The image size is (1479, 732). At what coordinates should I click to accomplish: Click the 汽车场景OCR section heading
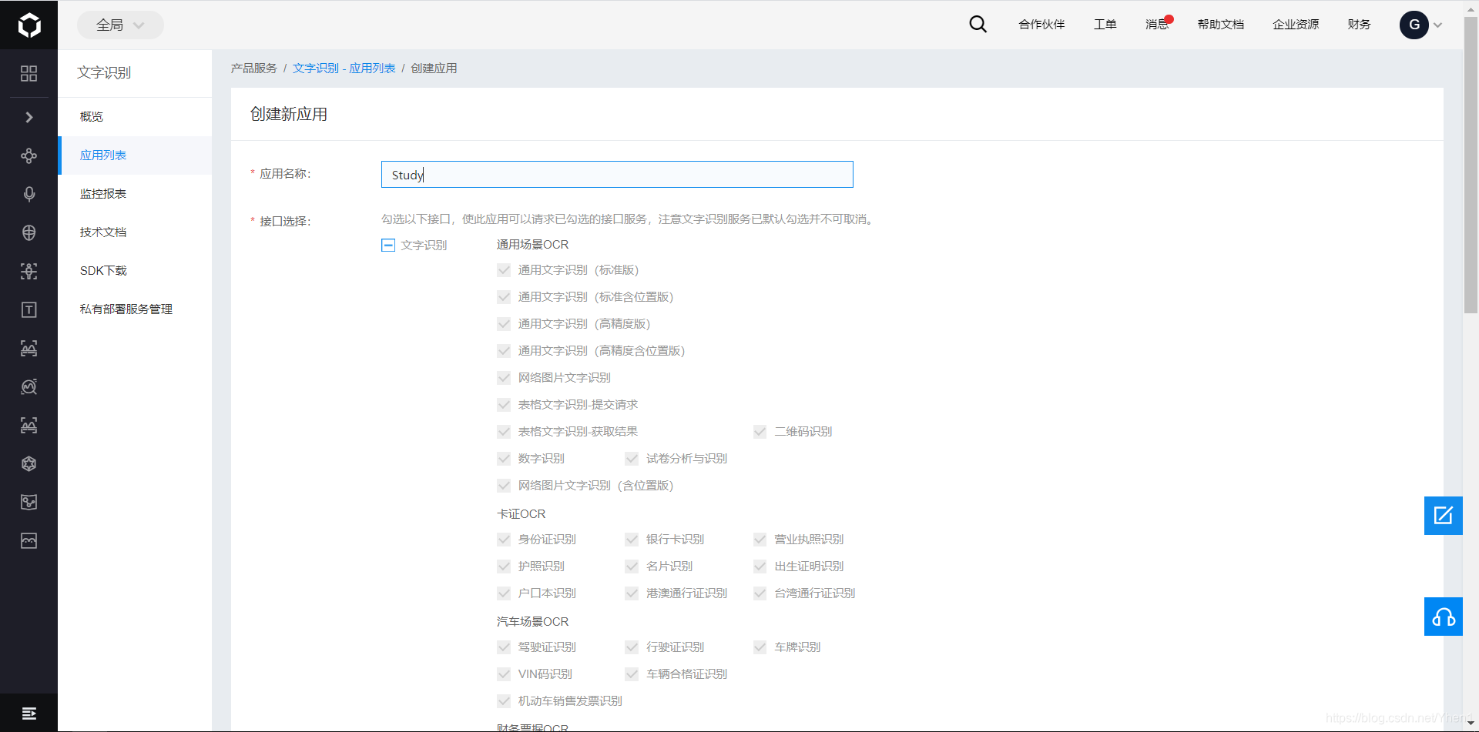pos(532,622)
